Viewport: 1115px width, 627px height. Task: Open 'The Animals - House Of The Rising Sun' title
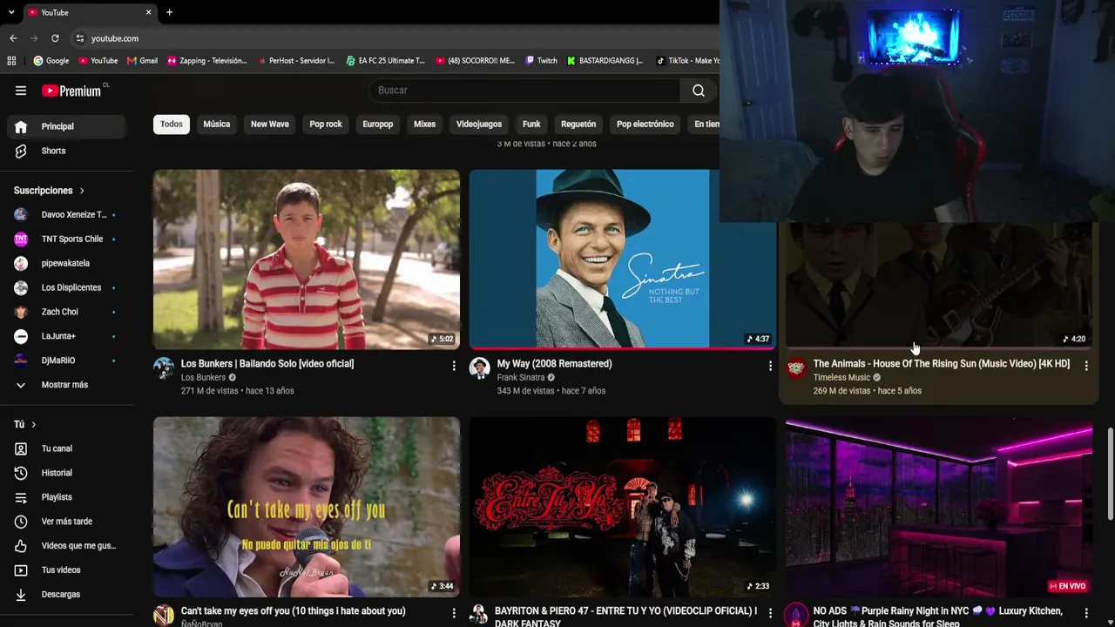point(942,364)
